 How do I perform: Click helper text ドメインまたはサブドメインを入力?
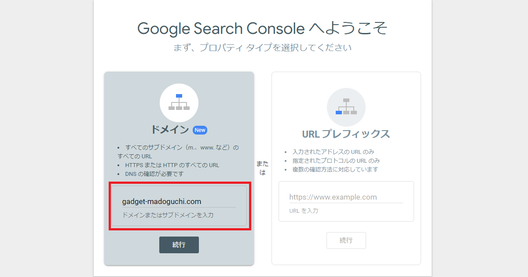[168, 215]
